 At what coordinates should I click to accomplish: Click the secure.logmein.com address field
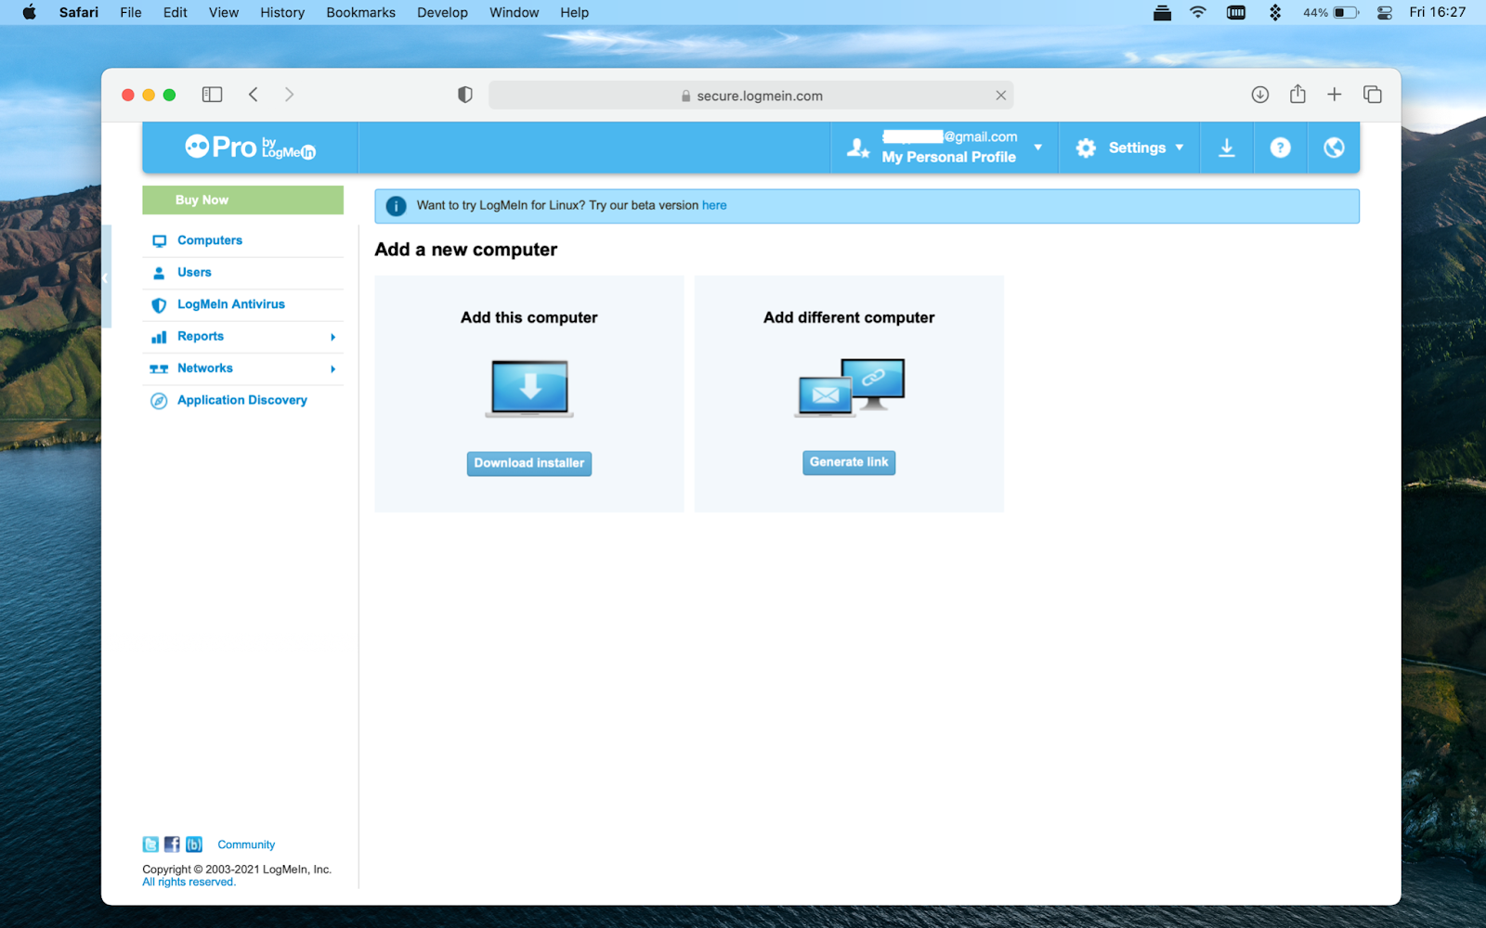[x=750, y=96]
